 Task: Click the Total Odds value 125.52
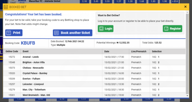click(x=158, y=43)
